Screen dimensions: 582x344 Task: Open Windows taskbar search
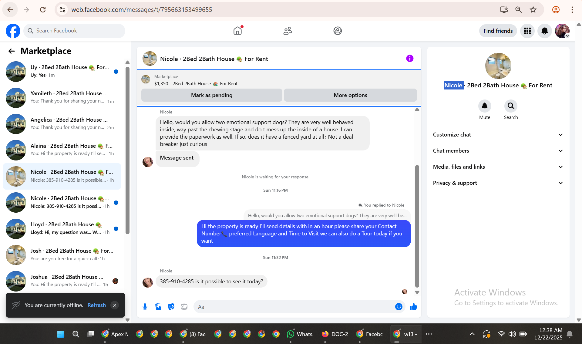click(76, 334)
